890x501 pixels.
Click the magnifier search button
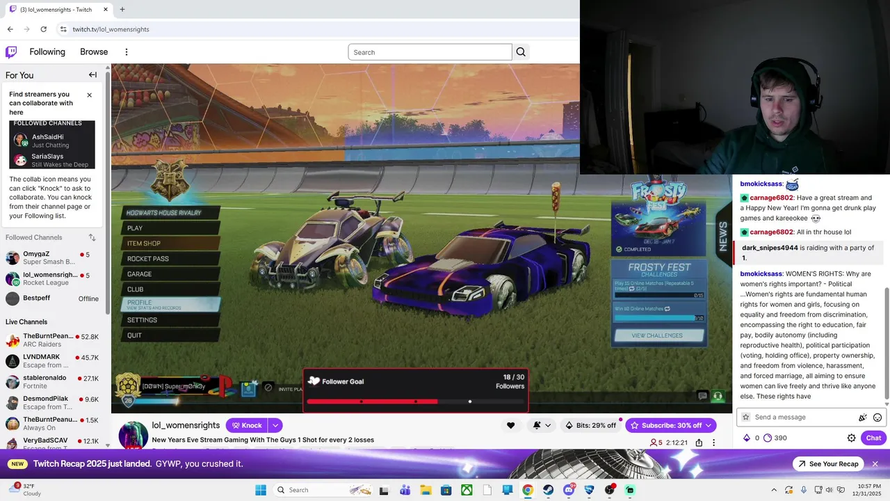pyautogui.click(x=521, y=52)
